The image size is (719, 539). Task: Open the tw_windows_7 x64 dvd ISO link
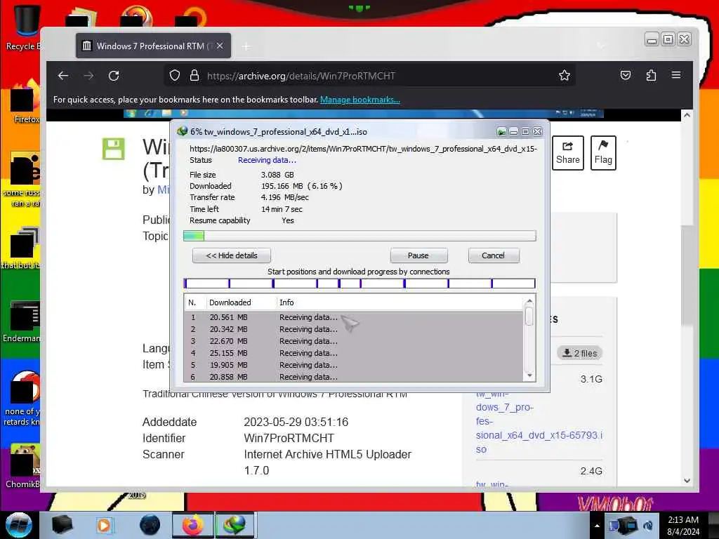pyautogui.click(x=539, y=421)
